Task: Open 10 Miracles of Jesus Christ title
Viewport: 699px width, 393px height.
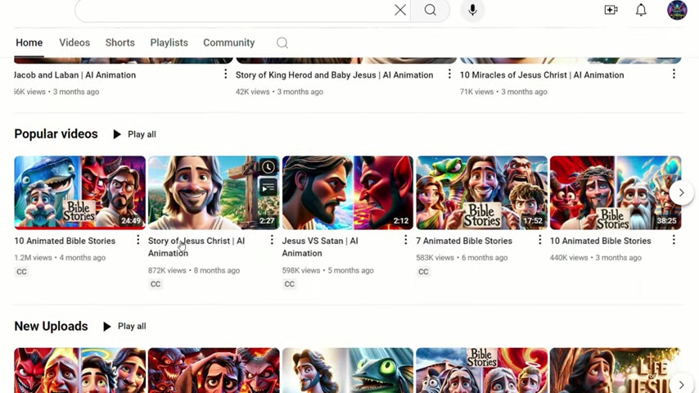Action: 542,75
